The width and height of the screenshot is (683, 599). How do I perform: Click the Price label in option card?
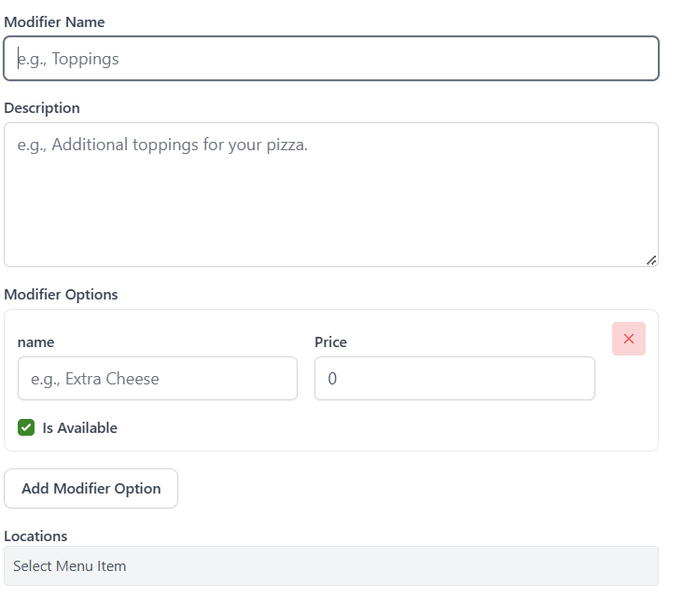pos(330,342)
